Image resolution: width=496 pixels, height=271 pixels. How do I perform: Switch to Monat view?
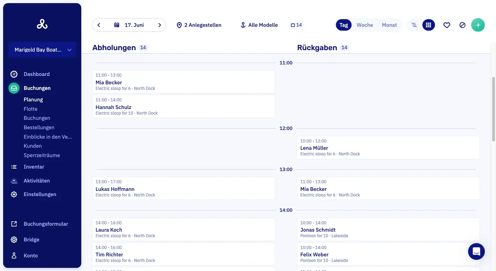[x=389, y=25]
